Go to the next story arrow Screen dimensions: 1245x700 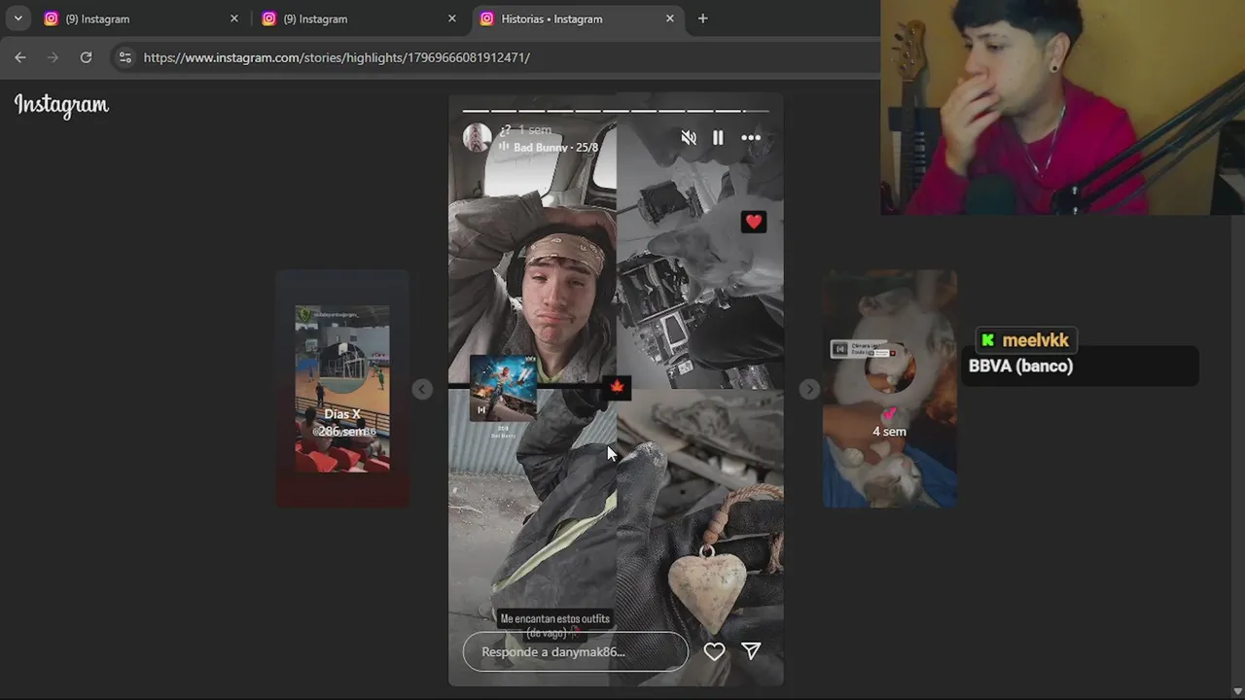(x=808, y=389)
